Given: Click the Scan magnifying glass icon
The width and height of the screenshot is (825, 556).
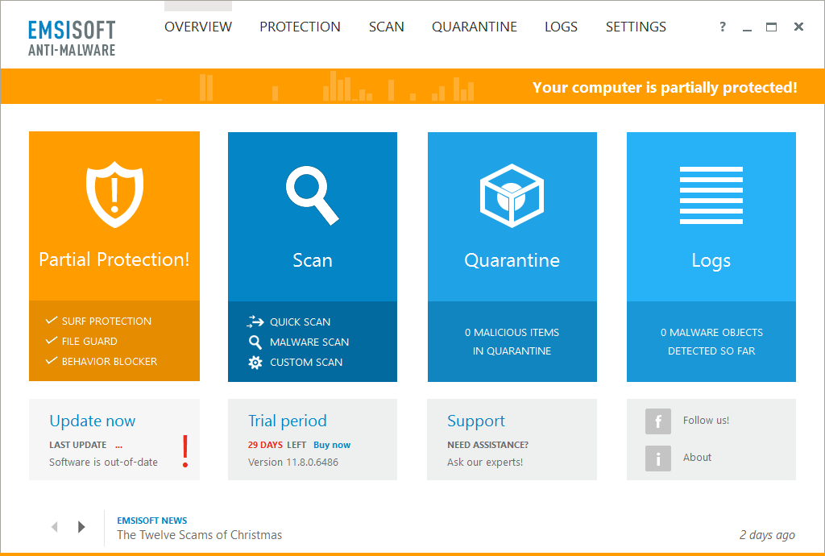Looking at the screenshot, I should point(312,195).
